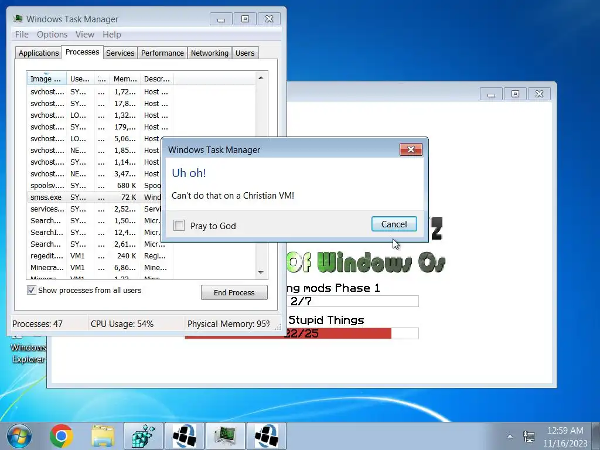Select the svchost row using 179,... memory
The width and height of the screenshot is (600, 450).
[100, 127]
